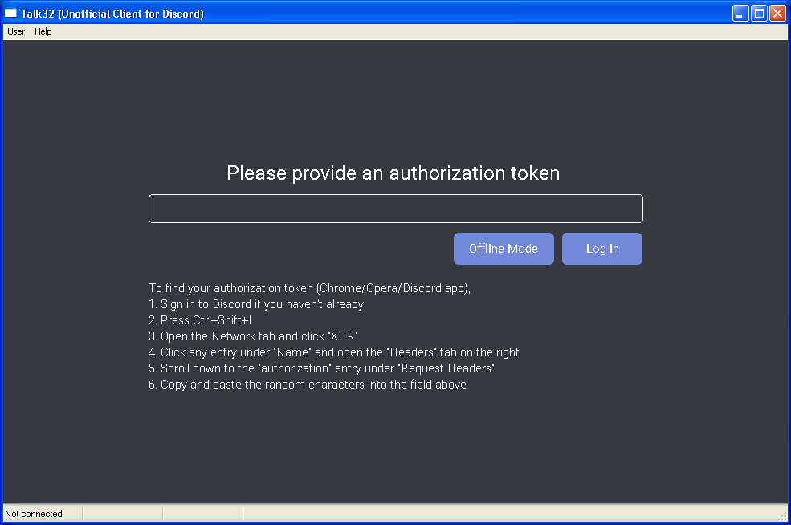
Task: Click the status bar resize grip
Action: coord(782,516)
